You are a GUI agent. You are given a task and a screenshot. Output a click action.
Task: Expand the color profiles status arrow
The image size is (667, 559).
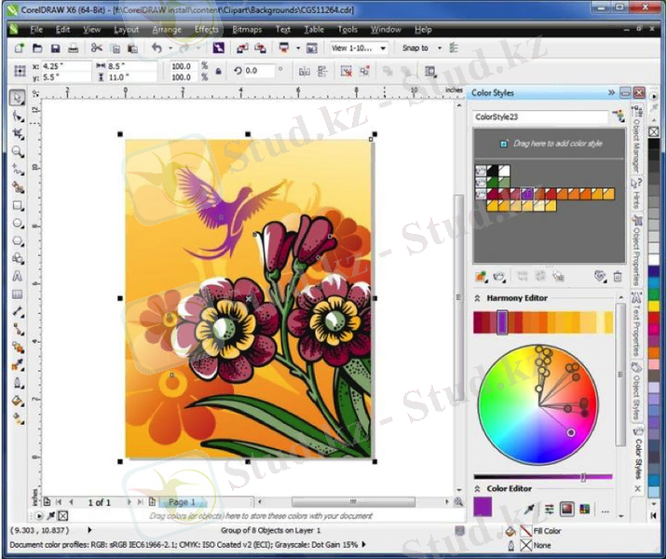[363, 544]
